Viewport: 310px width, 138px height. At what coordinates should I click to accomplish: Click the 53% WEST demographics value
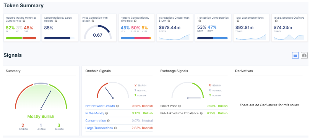pyautogui.click(x=202, y=27)
